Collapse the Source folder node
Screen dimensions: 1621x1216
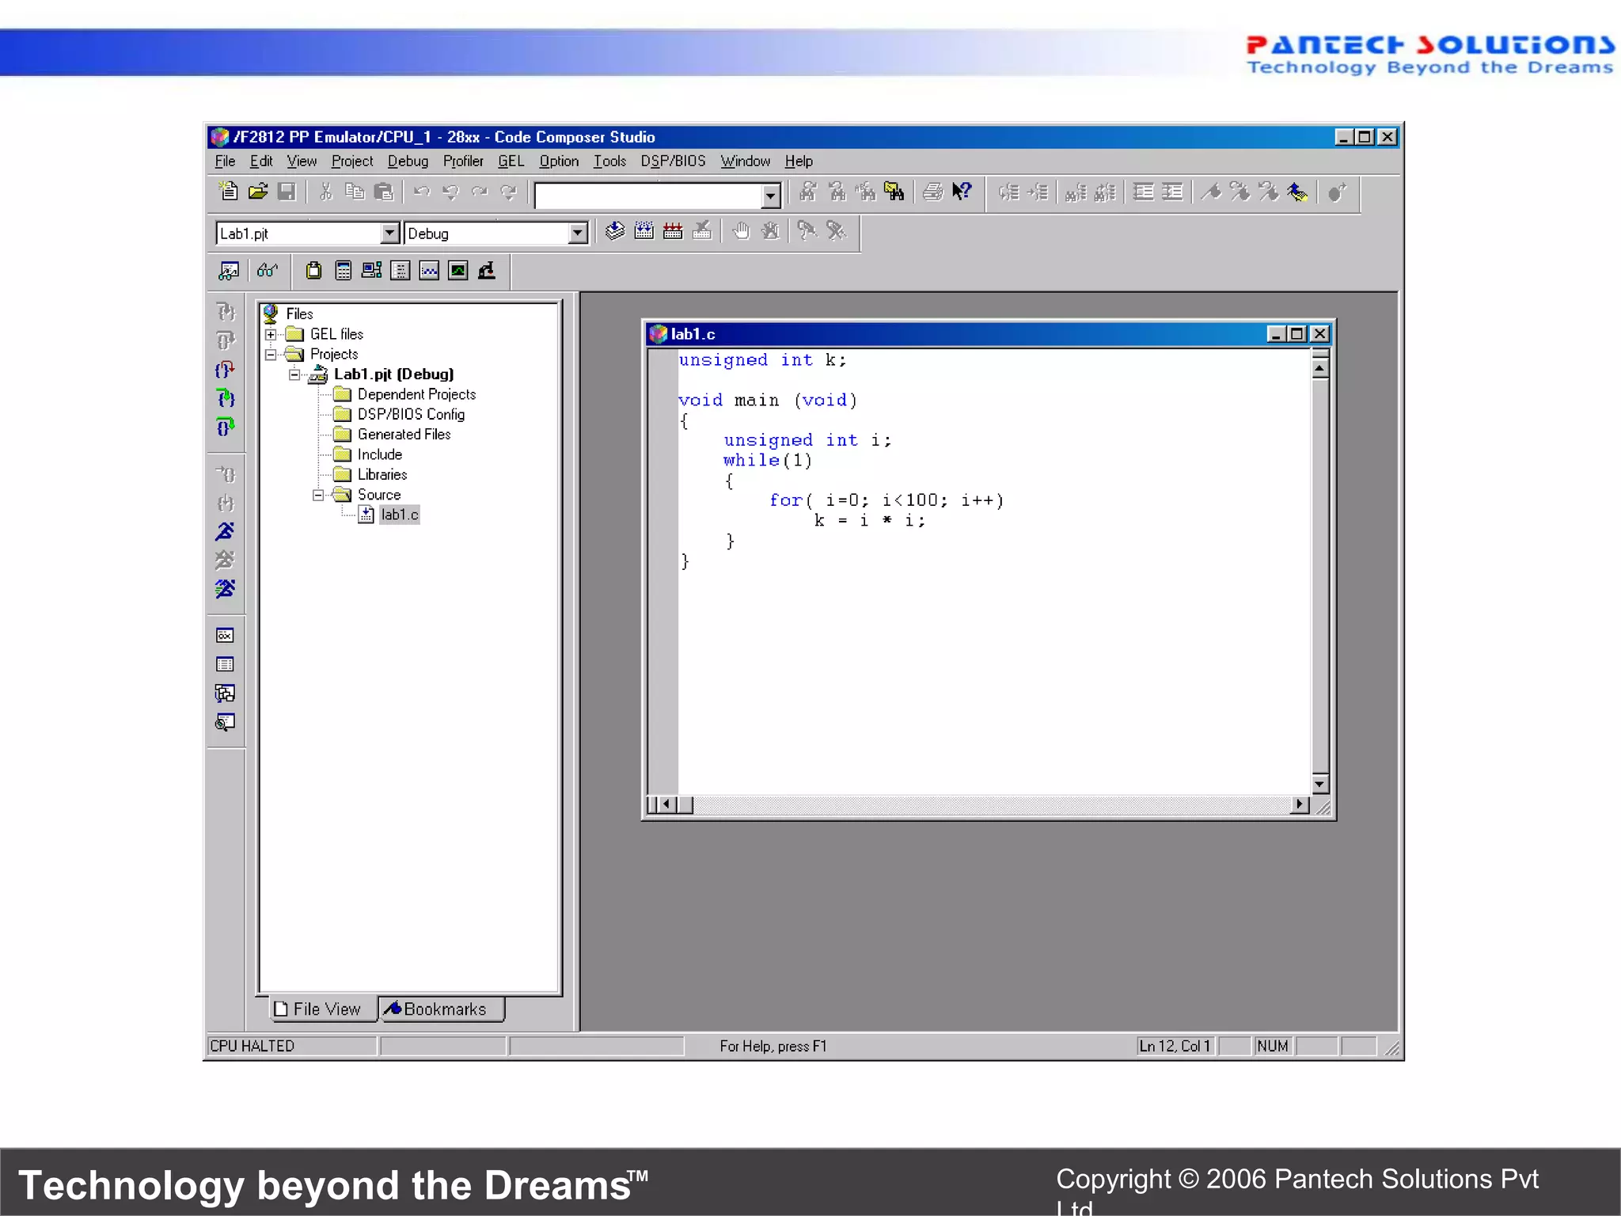(x=318, y=495)
